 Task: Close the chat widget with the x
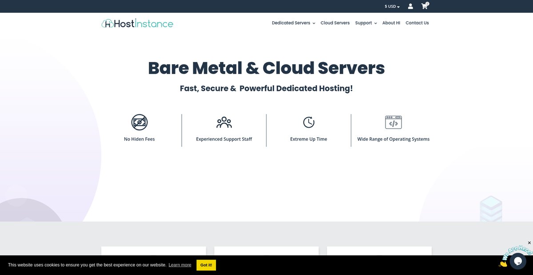tap(529, 243)
